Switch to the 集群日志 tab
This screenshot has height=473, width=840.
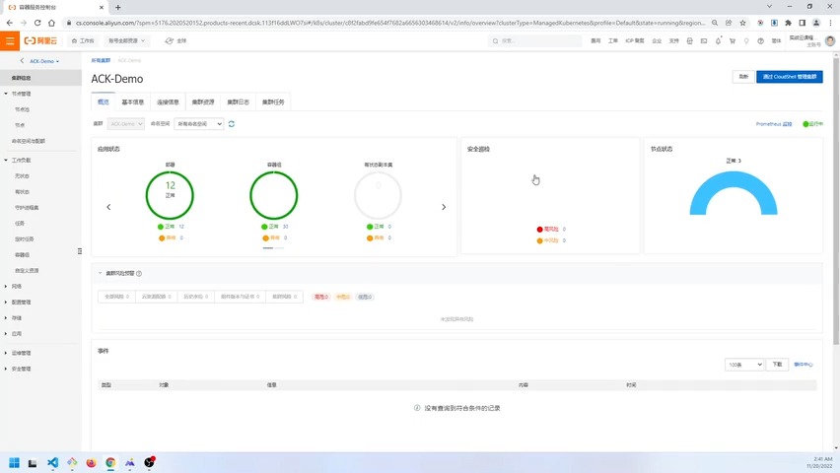click(x=238, y=101)
